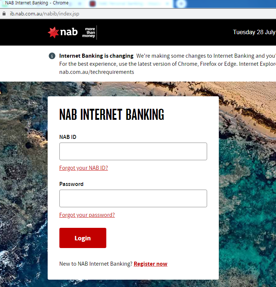The image size is (276, 287).
Task: Click the red Login button
Action: coord(83,238)
